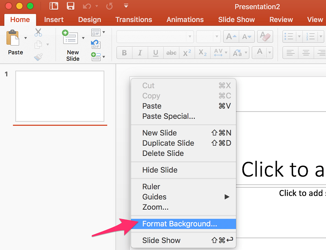
Task: Click the Cut scissors icon
Action: tap(38, 33)
